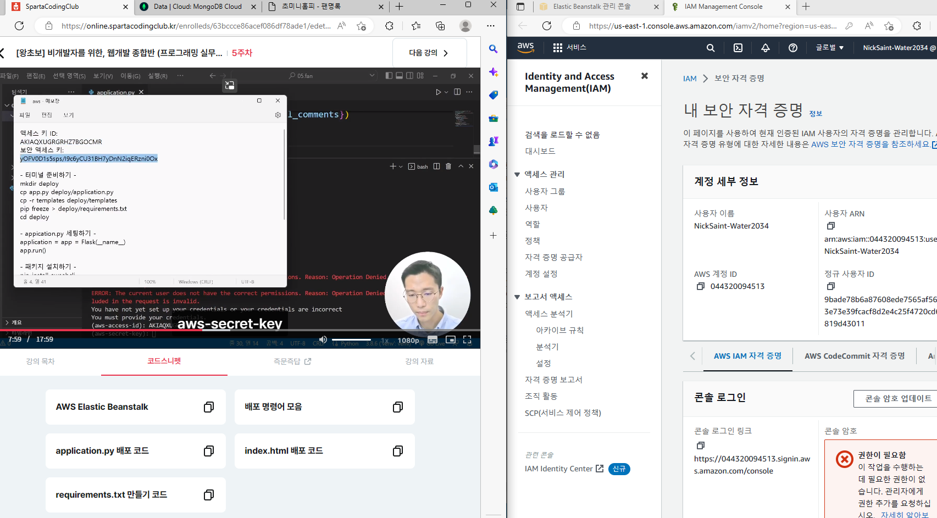Open 즉문즉답 tab

pyautogui.click(x=292, y=361)
